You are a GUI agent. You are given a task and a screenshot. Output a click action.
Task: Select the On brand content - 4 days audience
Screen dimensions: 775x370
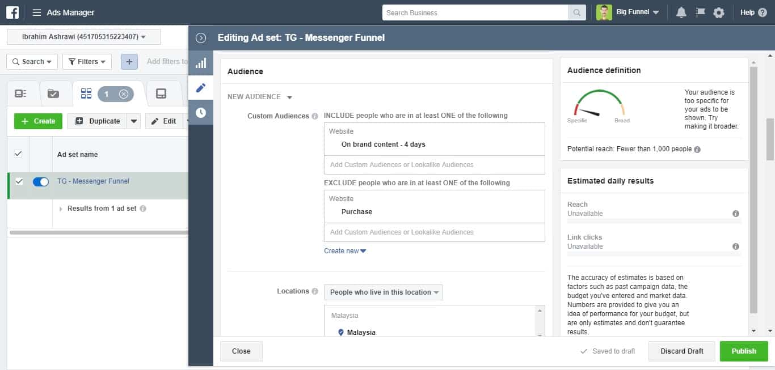(x=384, y=144)
